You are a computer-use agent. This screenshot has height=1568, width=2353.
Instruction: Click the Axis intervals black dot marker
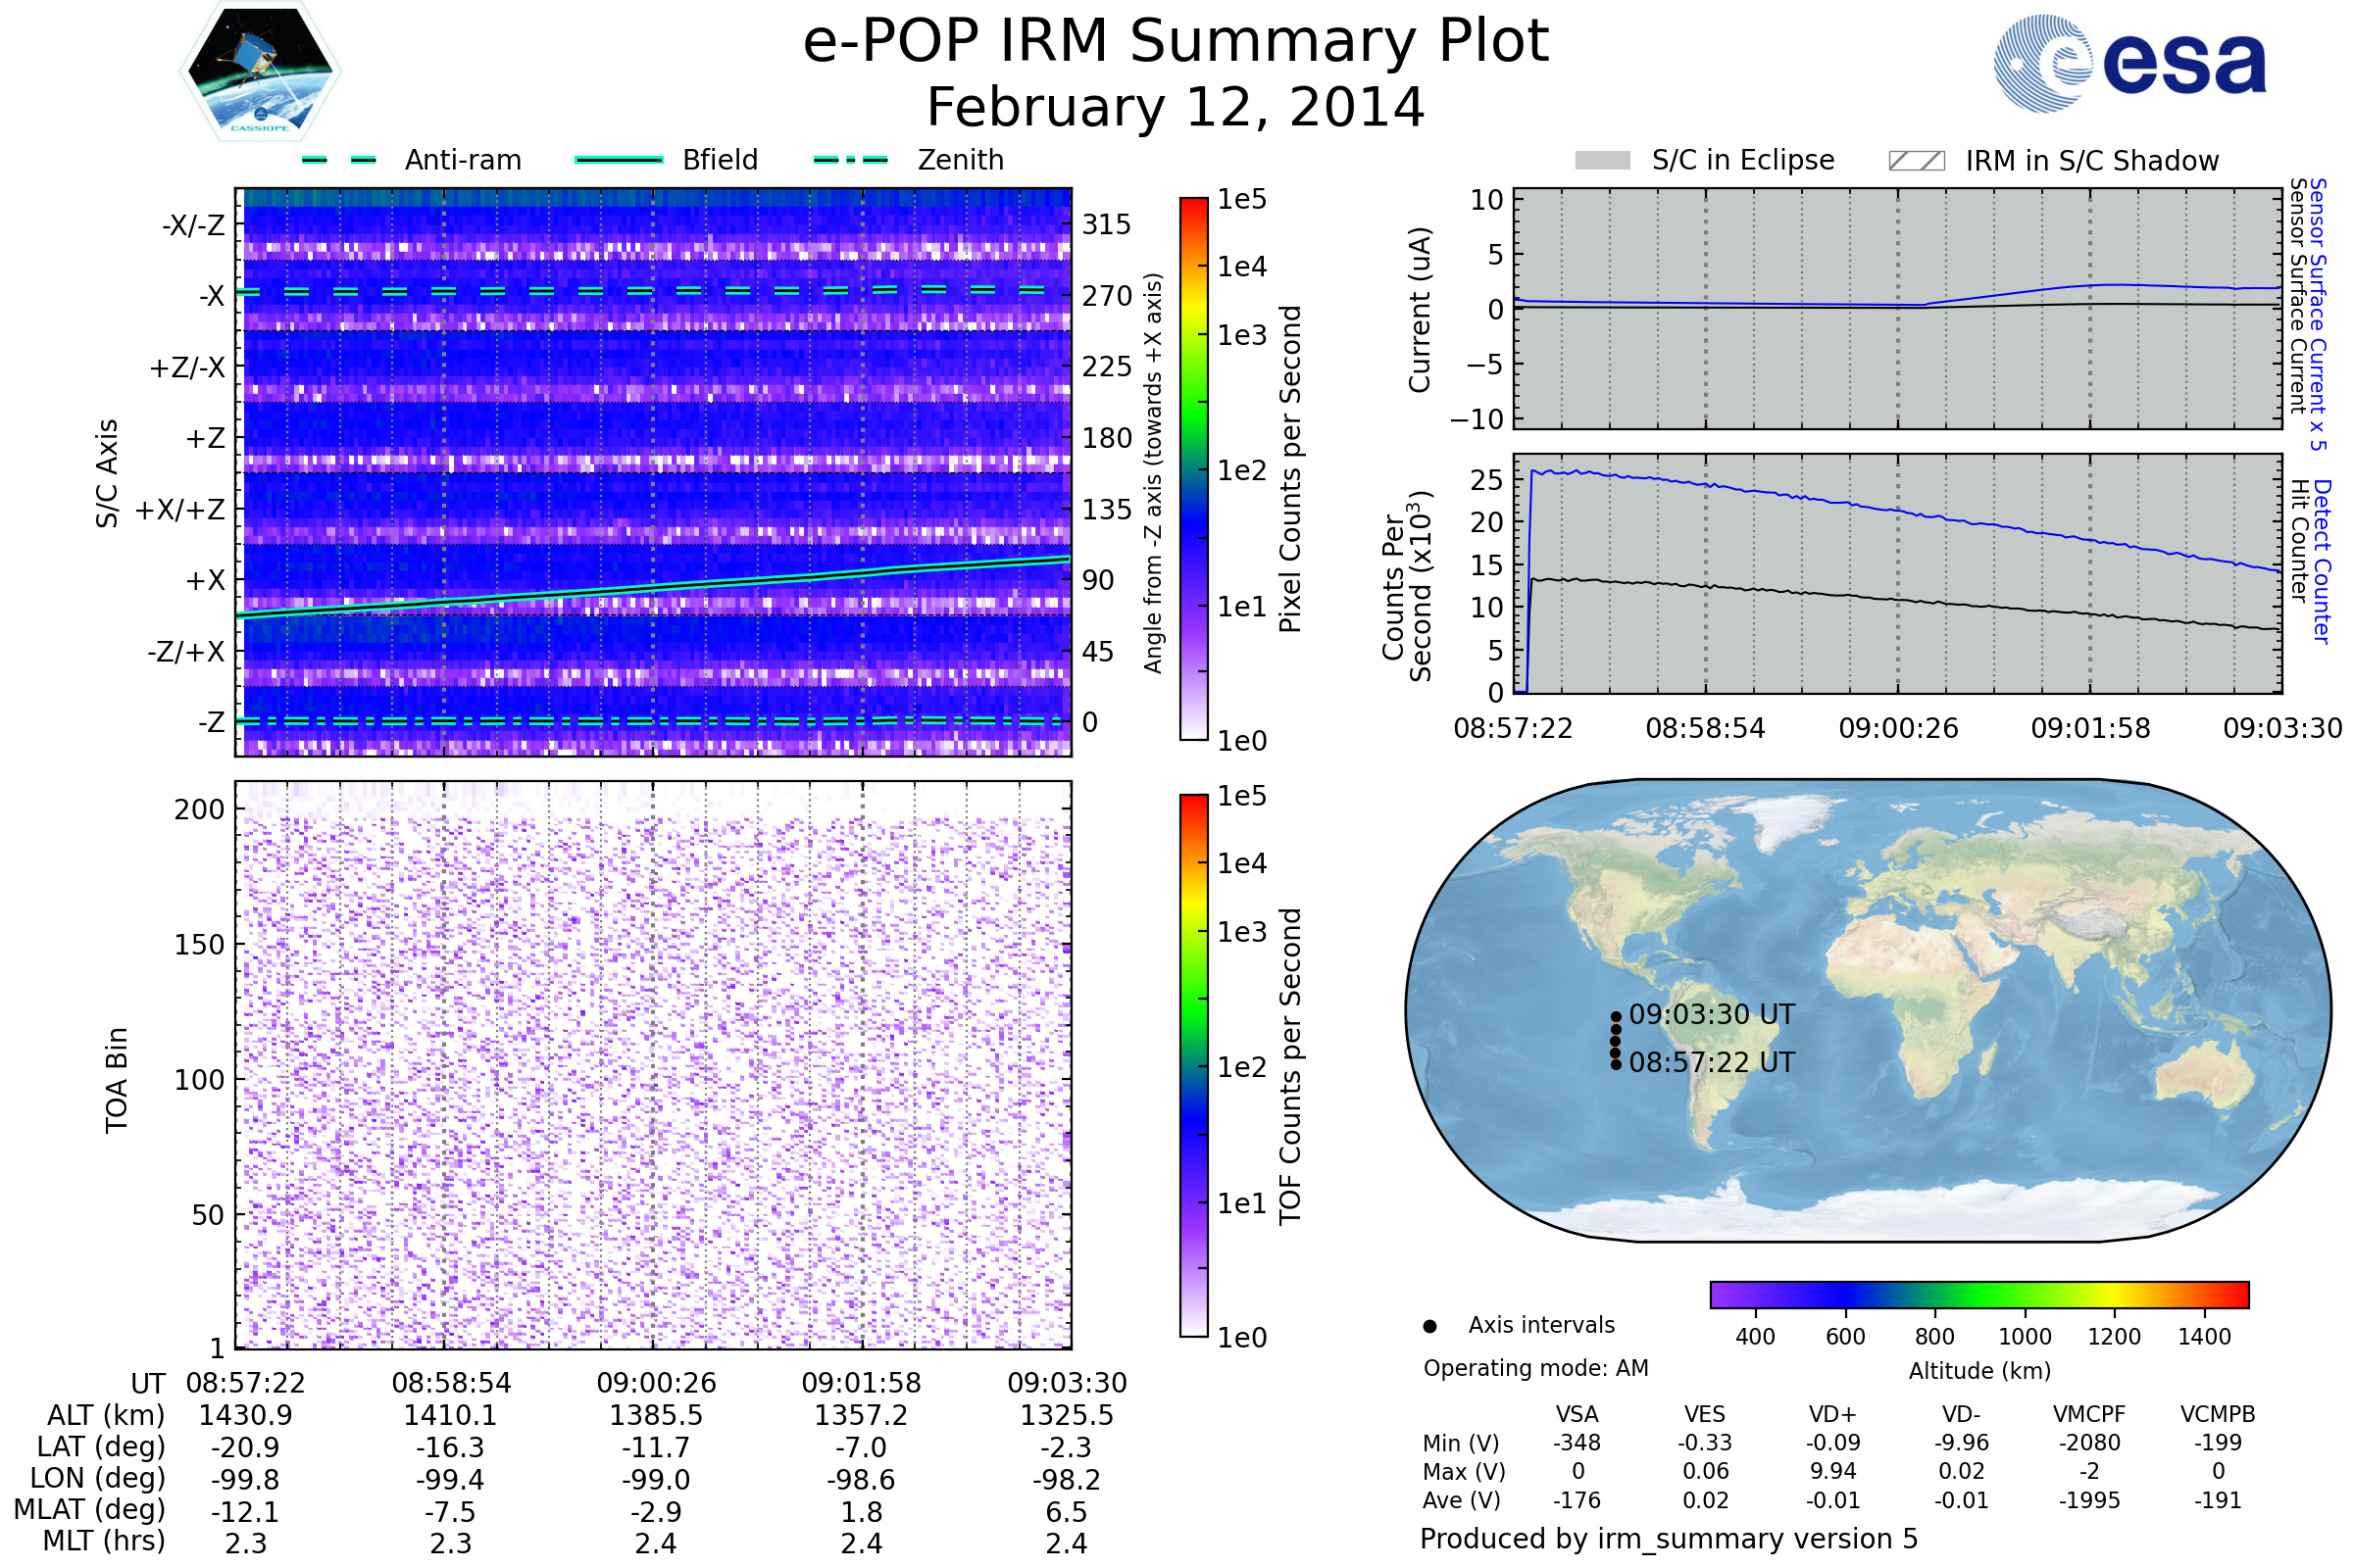1429,1326
